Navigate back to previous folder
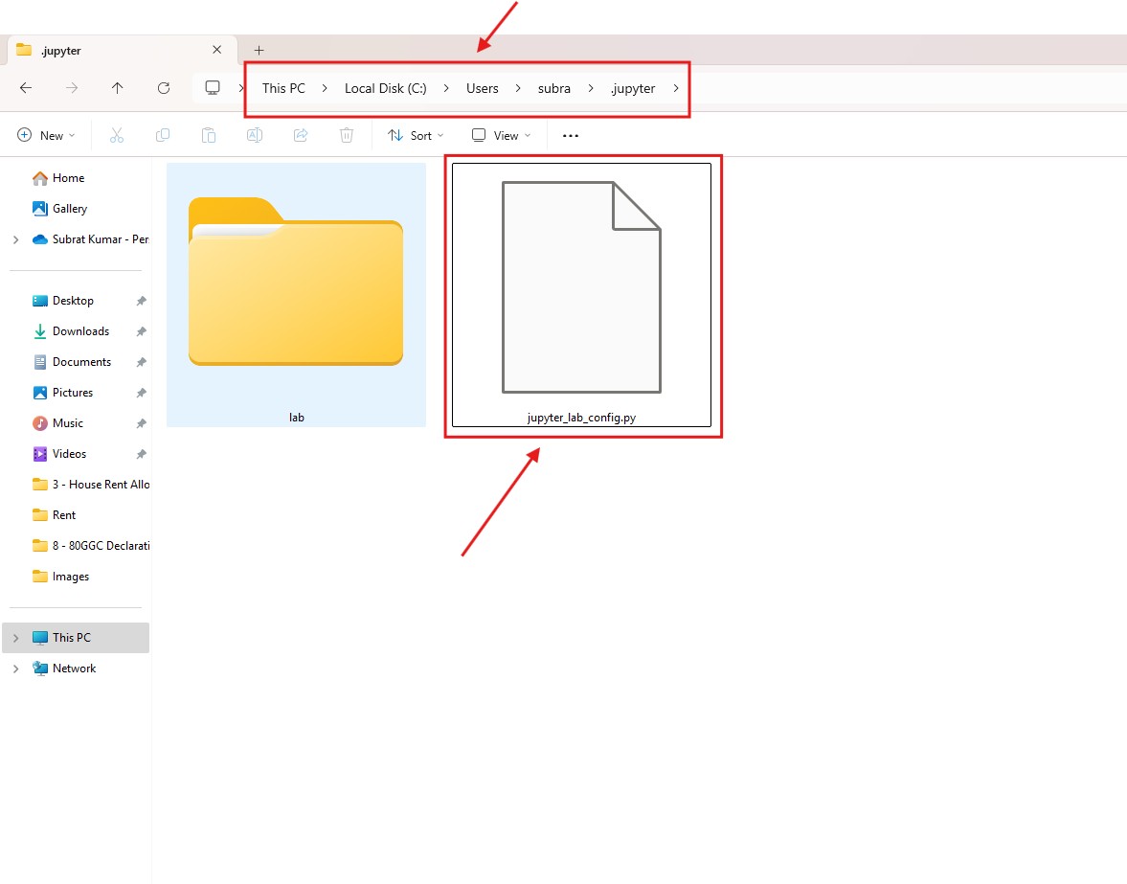The height and width of the screenshot is (884, 1127). coord(26,88)
